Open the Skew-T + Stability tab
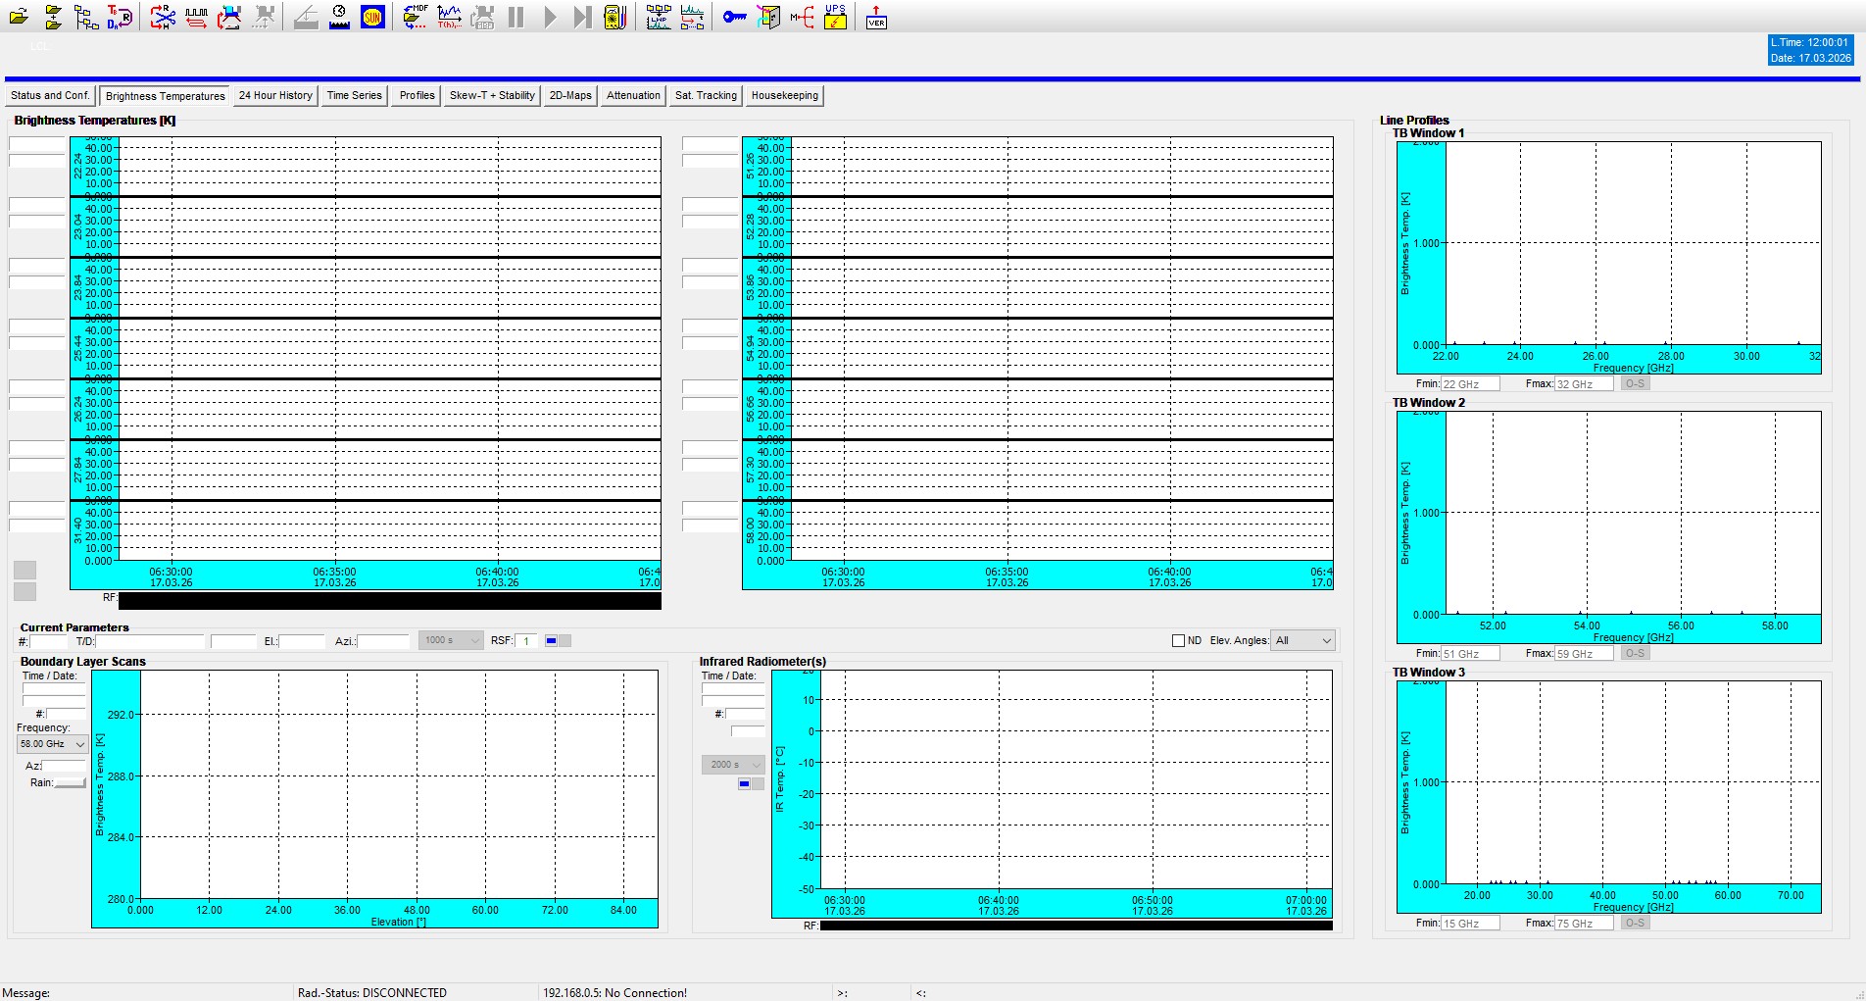 click(492, 96)
